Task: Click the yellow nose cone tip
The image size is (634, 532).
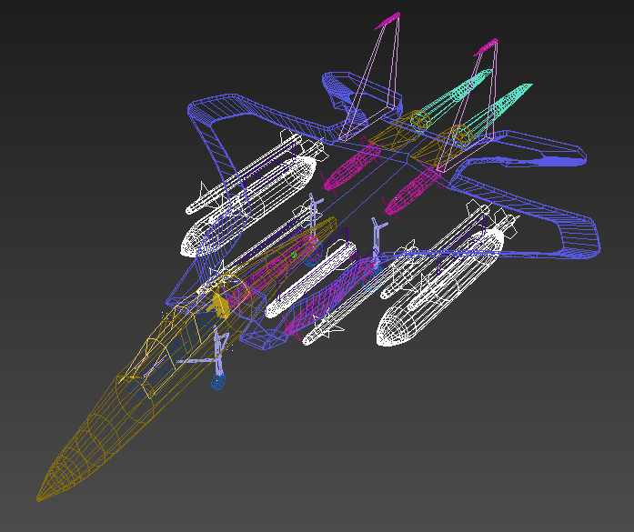Action: point(42,496)
